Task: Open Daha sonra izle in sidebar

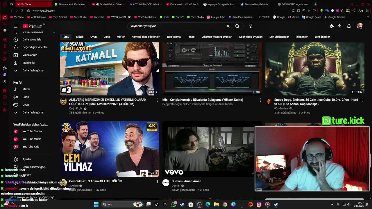Action: (x=32, y=39)
